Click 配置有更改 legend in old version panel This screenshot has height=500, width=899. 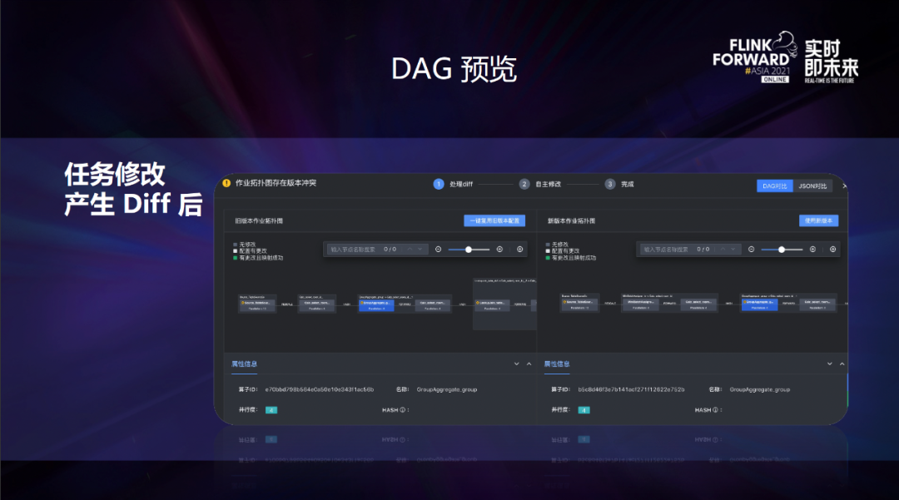(x=250, y=251)
